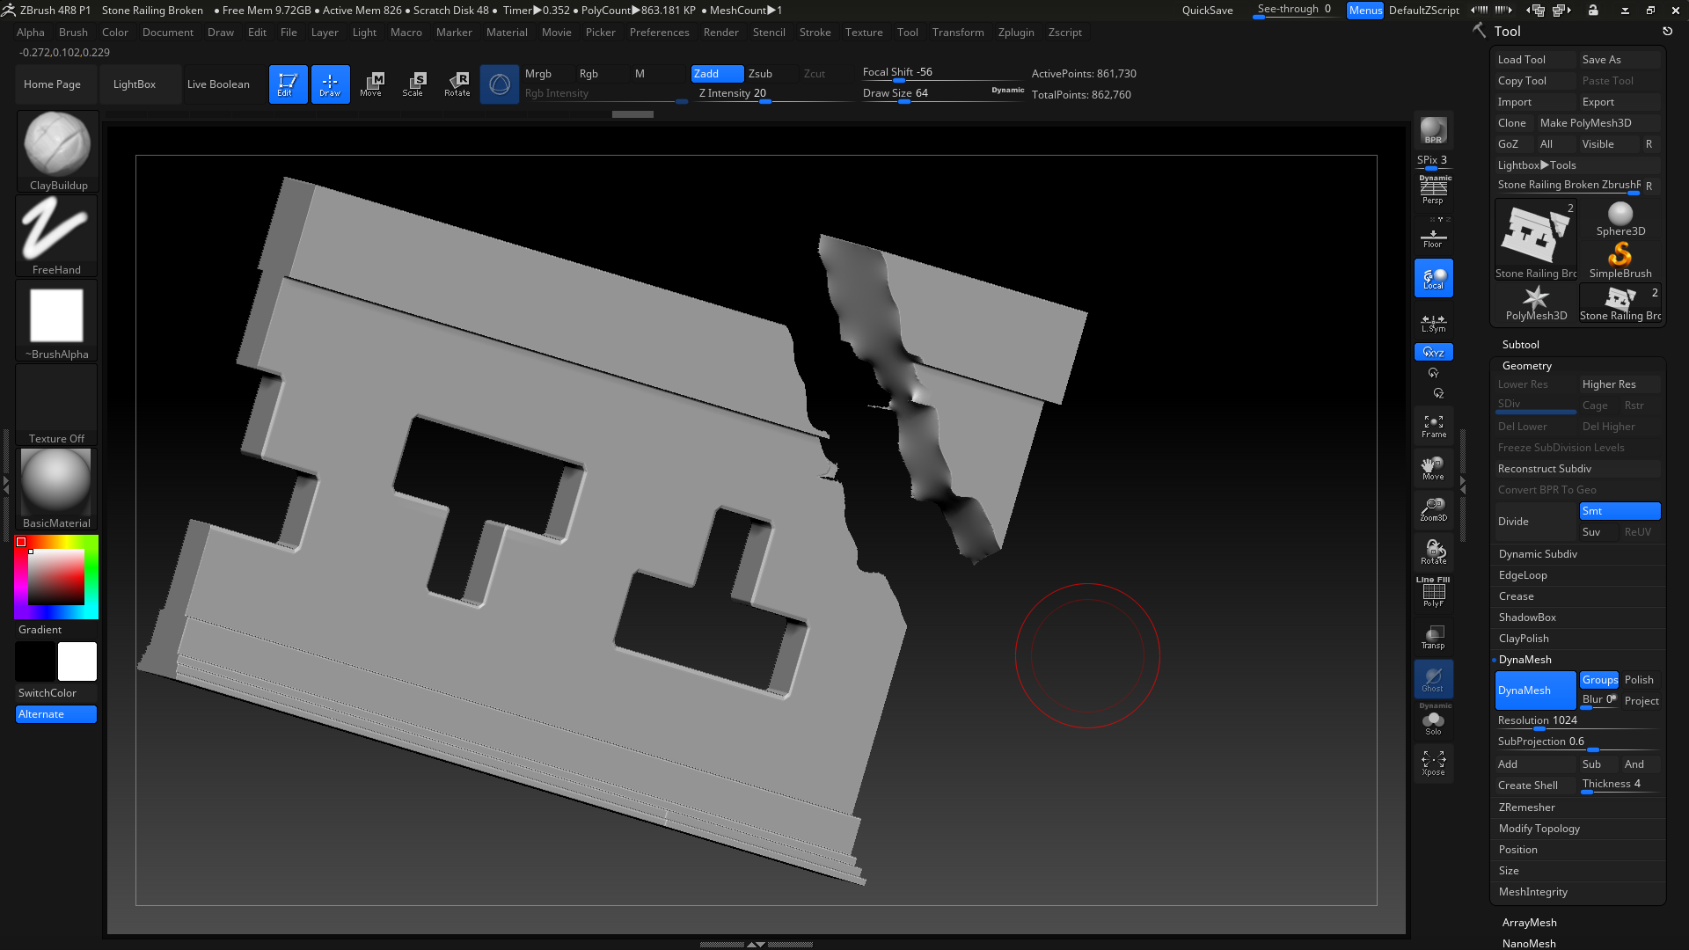
Task: Open the Stroke menu
Action: 814,33
